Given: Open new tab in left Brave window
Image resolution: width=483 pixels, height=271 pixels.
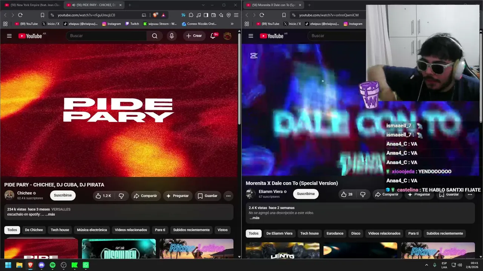Looking at the screenshot, I should [x=129, y=5].
